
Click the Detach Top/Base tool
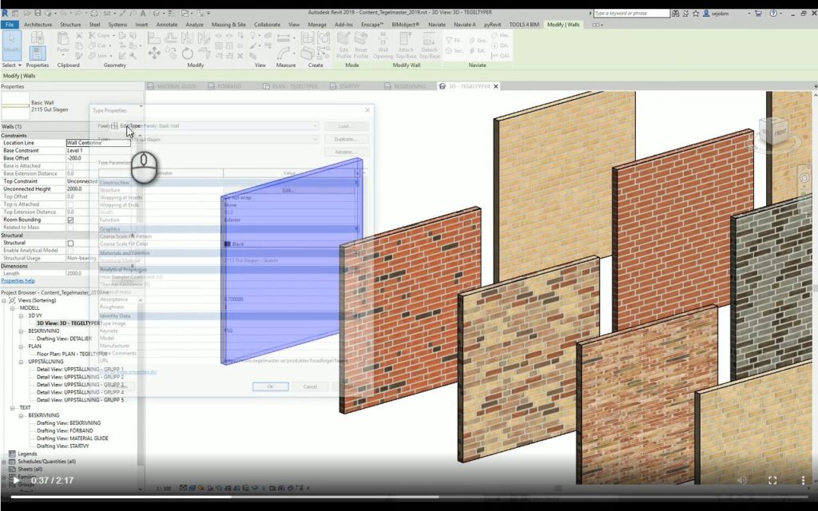click(429, 46)
